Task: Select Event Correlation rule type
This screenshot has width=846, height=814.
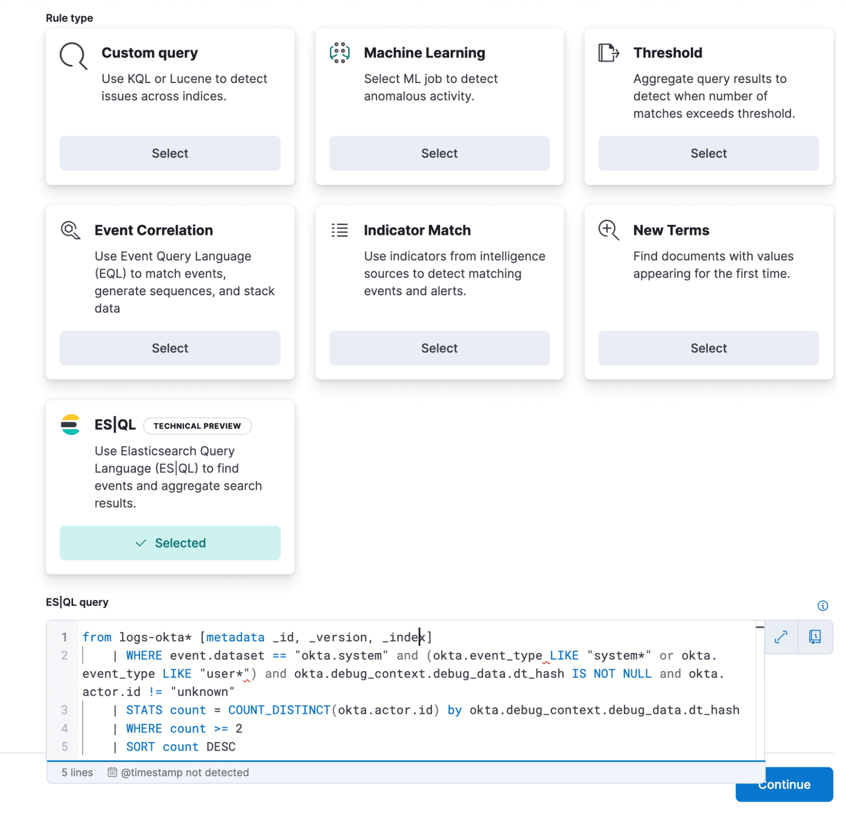Action: [170, 347]
